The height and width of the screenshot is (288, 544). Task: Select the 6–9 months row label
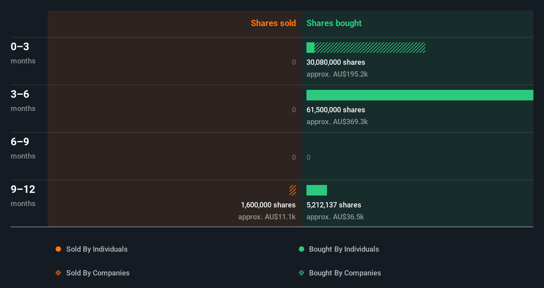[x=23, y=148]
